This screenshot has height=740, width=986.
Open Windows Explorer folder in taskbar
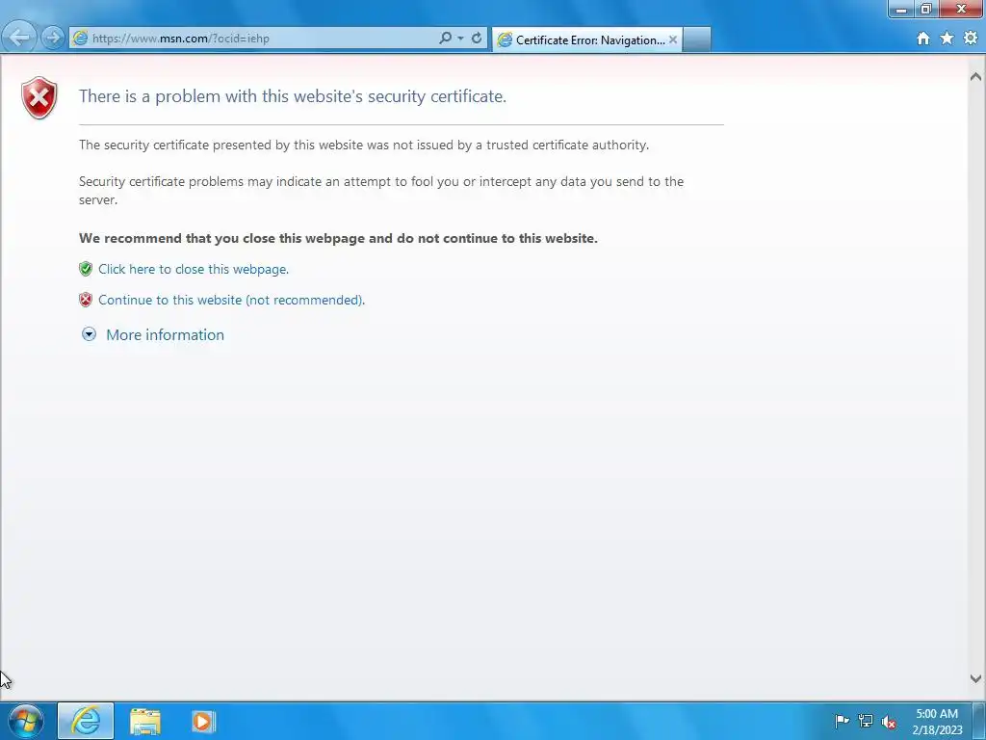coord(145,721)
